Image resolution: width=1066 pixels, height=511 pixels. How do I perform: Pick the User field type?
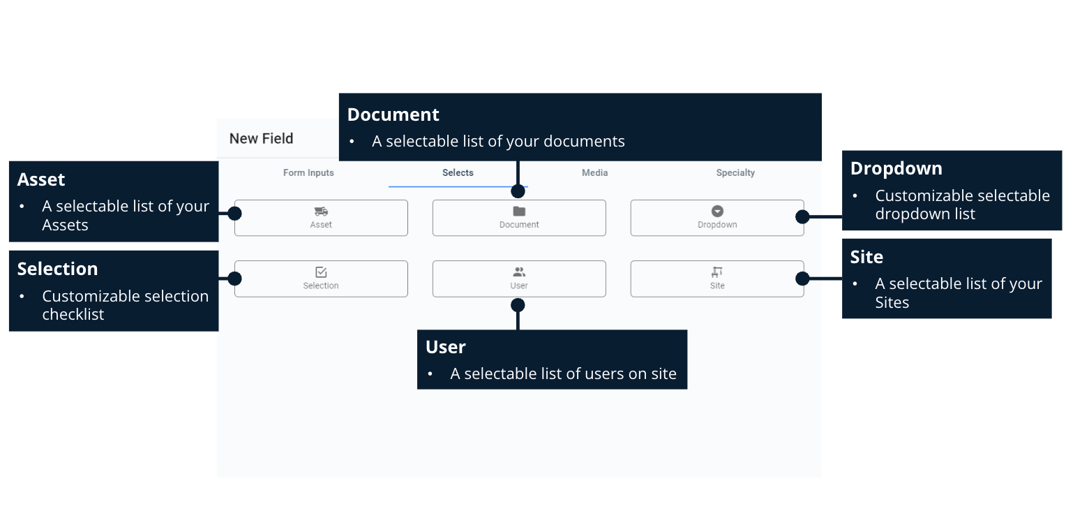[519, 279]
